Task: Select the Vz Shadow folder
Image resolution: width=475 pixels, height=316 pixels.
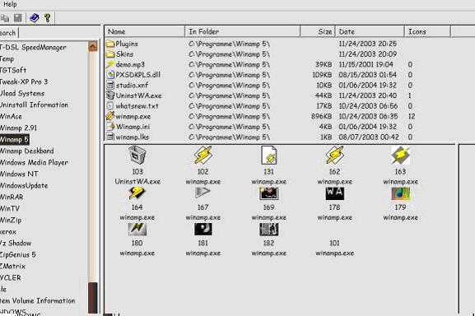Action: click(16, 243)
